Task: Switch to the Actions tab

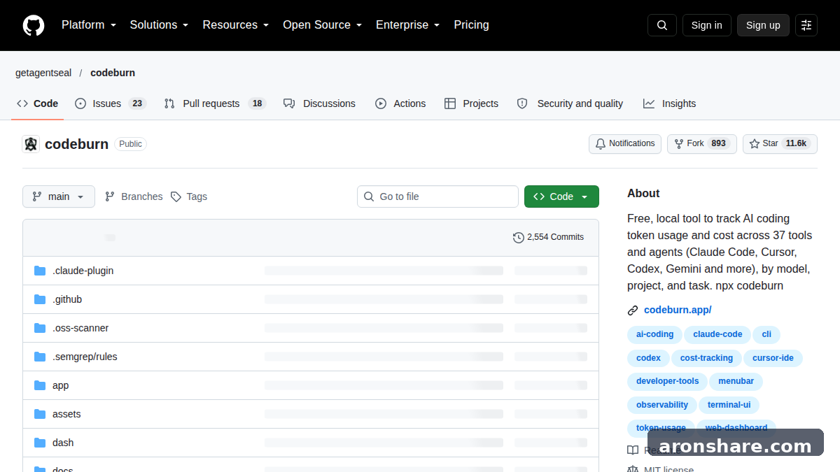Action: 400,103
